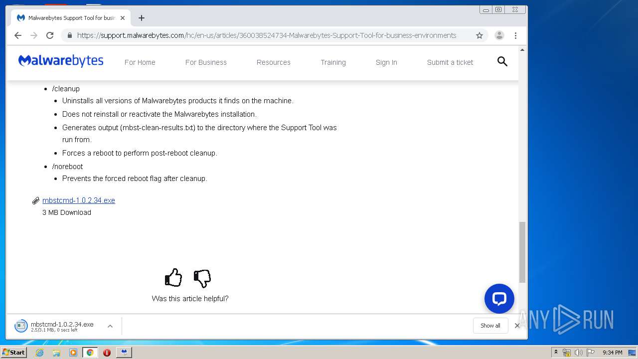638x359 pixels.
Task: Select the Malwarebytes Support Tool browser tab
Action: (70, 18)
